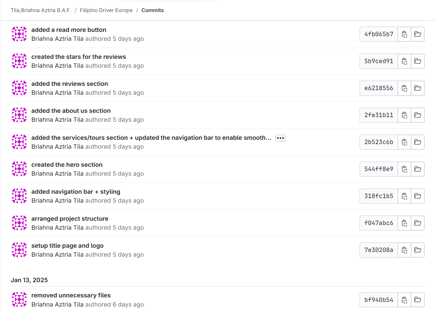435x310 pixels.
Task: Copy the 2b523c6b commit hash
Action: tap(404, 142)
